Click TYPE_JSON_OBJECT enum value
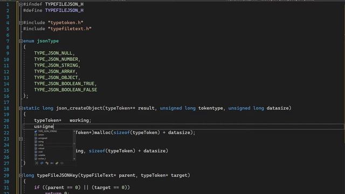The height and width of the screenshot is (194, 345). [56, 78]
